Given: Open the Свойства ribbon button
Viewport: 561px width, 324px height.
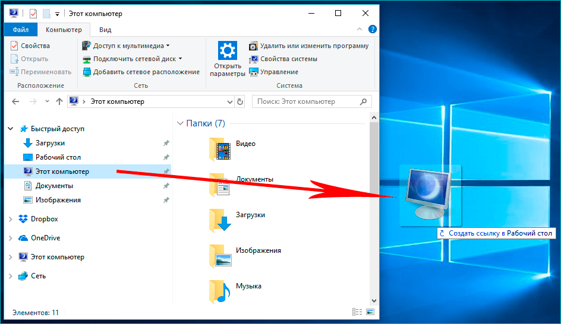Looking at the screenshot, I should click(30, 46).
